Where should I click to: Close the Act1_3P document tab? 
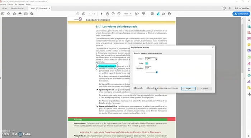(x=49, y=8)
